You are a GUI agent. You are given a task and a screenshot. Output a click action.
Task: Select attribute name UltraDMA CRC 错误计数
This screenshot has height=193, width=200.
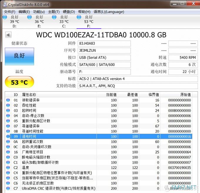pos(59,188)
